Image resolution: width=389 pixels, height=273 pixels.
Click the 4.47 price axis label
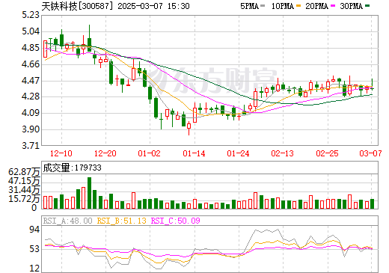pos(31,81)
